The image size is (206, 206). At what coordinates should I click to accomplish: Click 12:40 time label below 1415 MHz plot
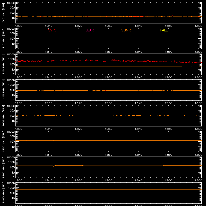[x=139, y=103]
